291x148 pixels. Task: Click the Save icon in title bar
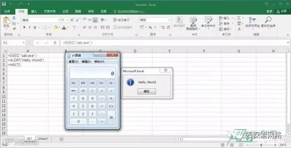4,4
